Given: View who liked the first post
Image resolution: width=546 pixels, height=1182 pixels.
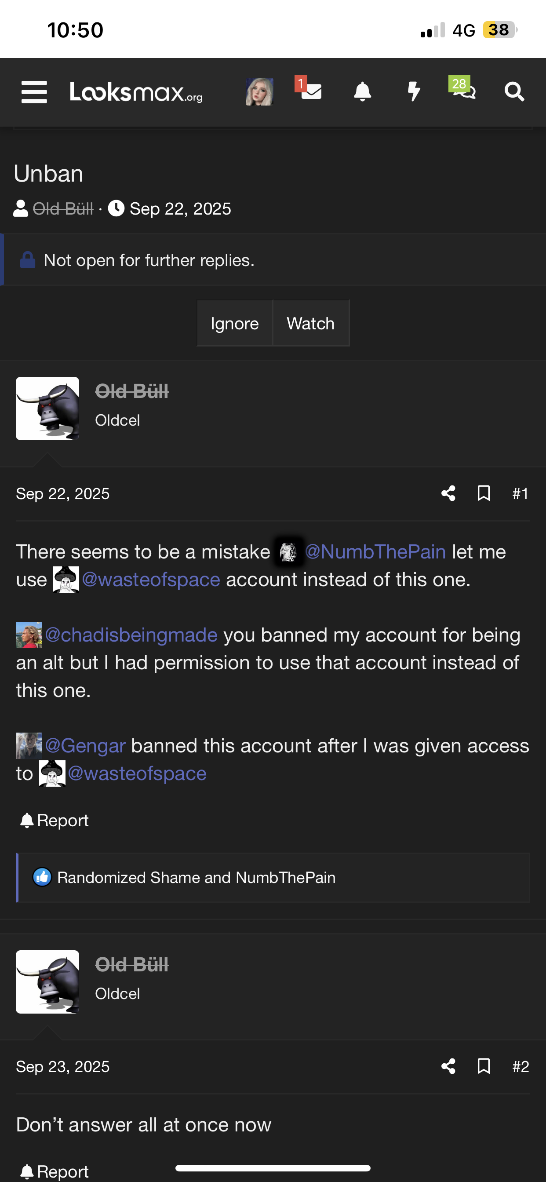Looking at the screenshot, I should [x=196, y=877].
